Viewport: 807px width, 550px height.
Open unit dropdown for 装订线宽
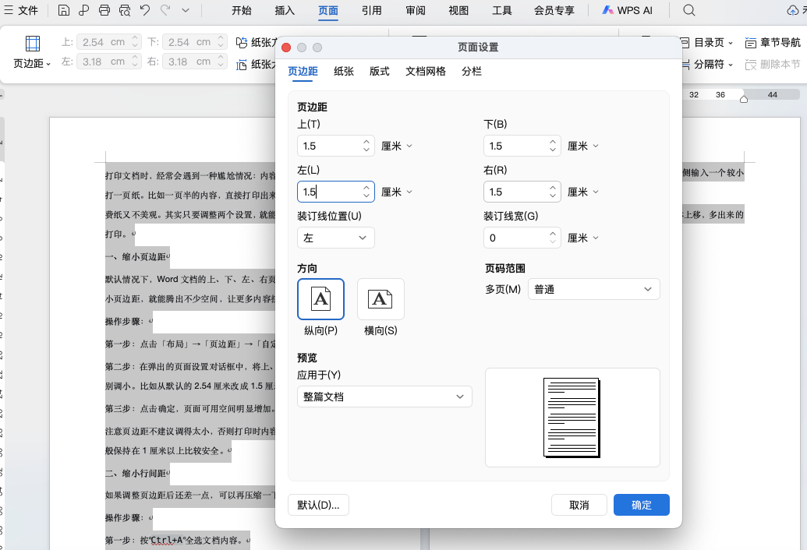pyautogui.click(x=583, y=238)
